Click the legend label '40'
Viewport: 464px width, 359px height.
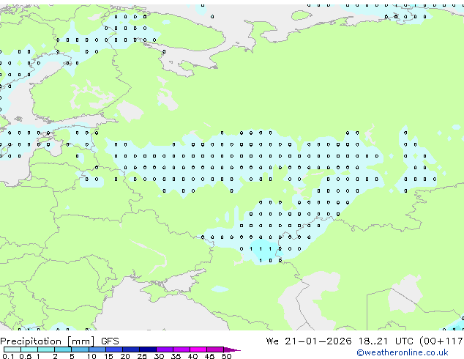pyautogui.click(x=192, y=356)
